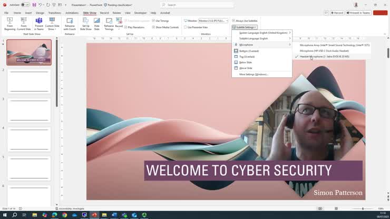390x219 pixels.
Task: Expand Subtitle Language submenu
Action: 262,38
